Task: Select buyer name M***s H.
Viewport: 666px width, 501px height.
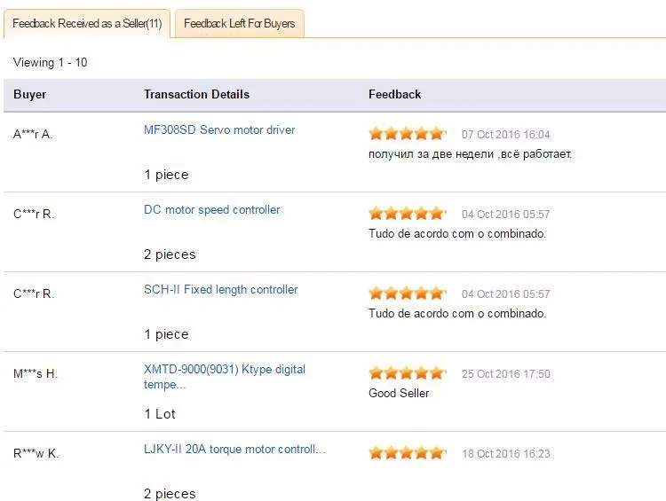Action: click(x=36, y=373)
